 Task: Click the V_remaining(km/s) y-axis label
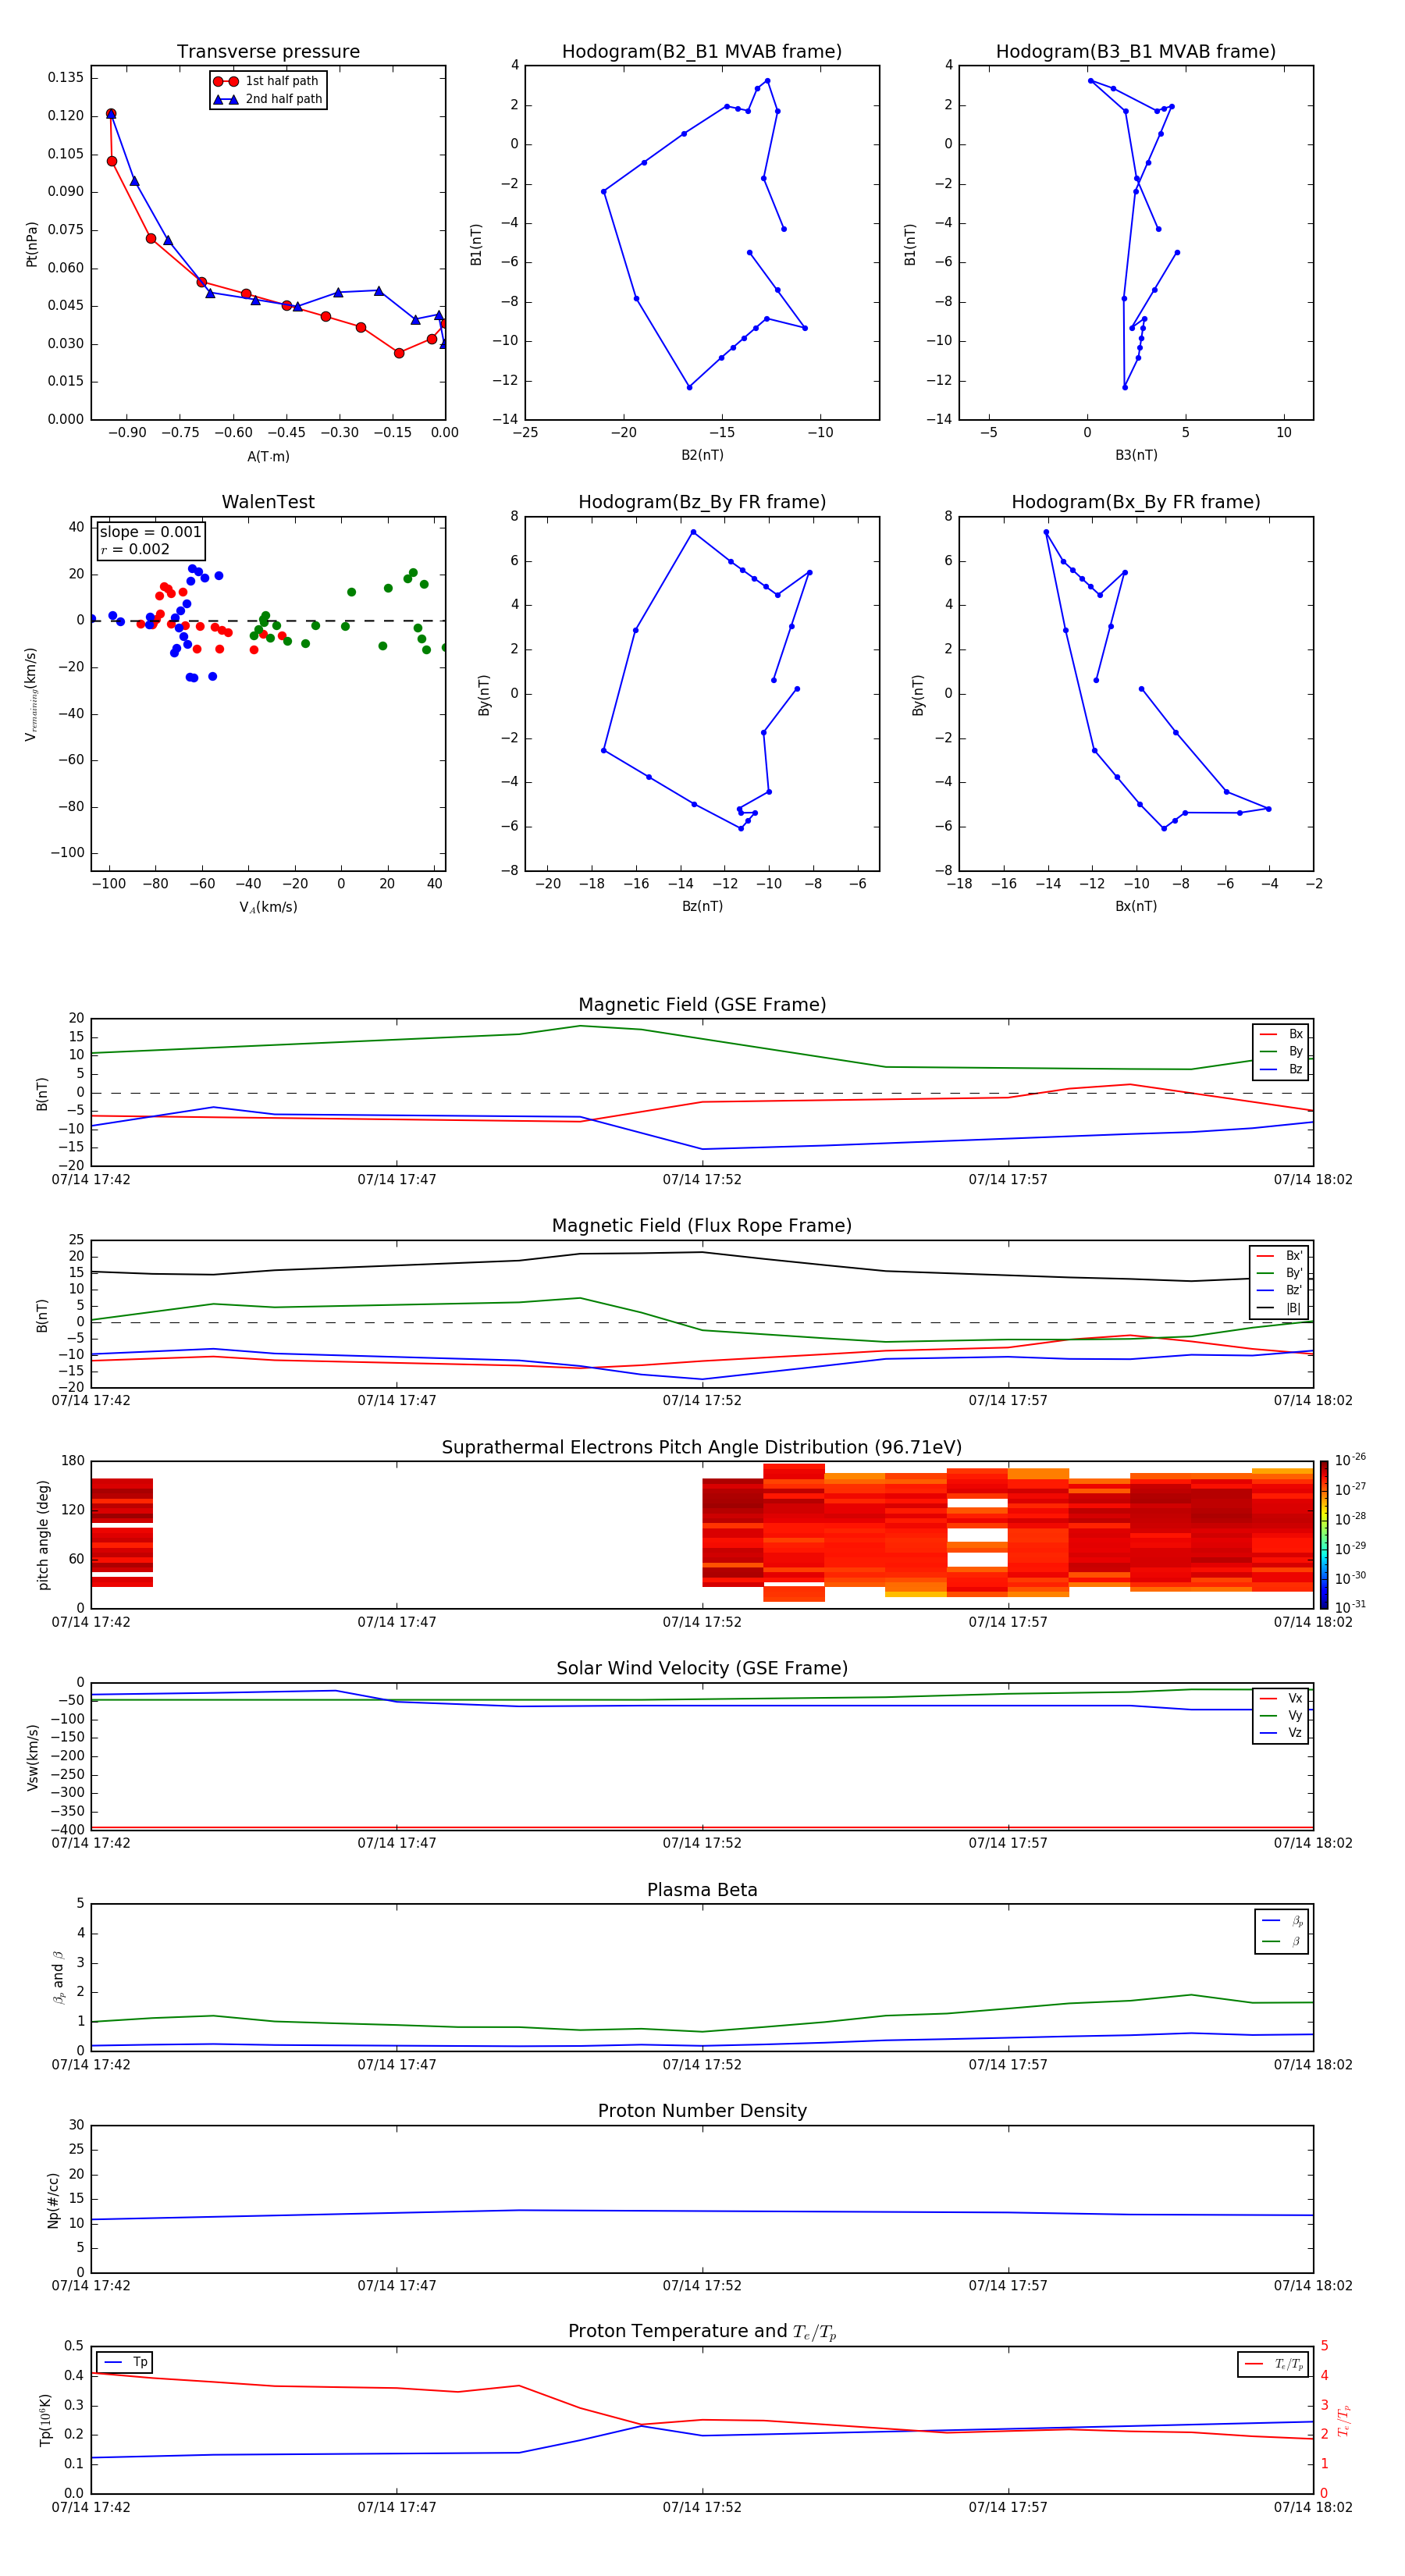pyautogui.click(x=32, y=694)
